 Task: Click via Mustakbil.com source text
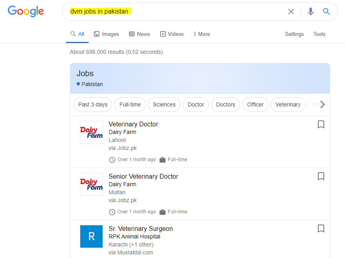(131, 252)
